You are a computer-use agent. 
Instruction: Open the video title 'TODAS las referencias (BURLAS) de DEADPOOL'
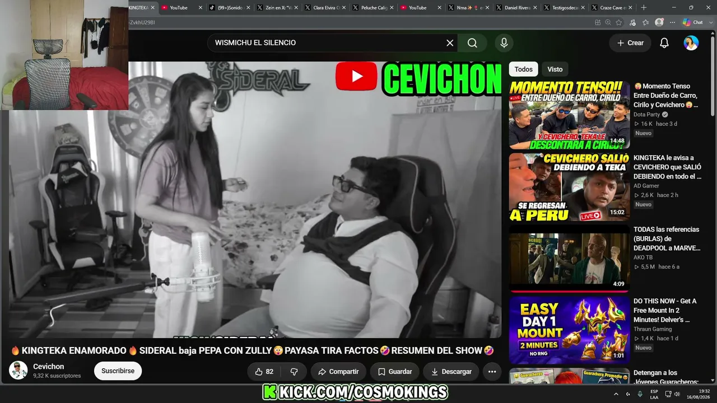point(667,239)
